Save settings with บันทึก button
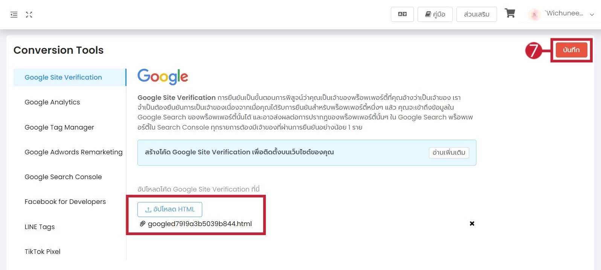601x270 pixels. 571,50
